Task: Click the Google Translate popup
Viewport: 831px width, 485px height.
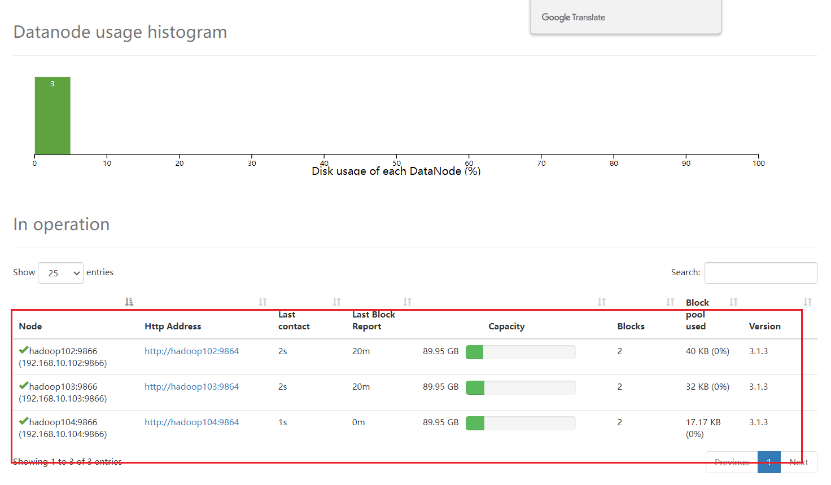Action: coord(626,17)
